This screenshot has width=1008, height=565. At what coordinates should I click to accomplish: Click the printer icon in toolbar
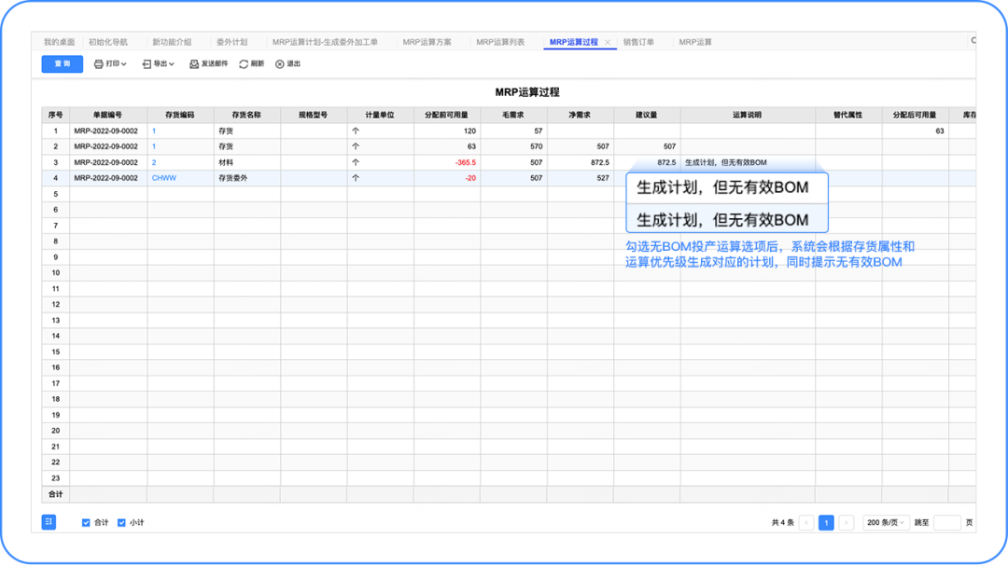click(x=98, y=64)
